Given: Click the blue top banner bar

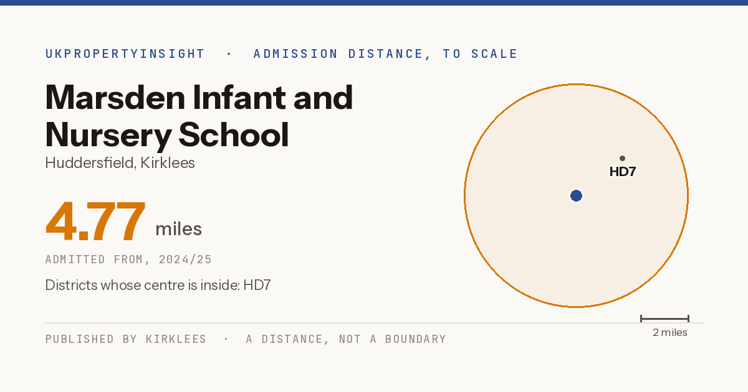Looking at the screenshot, I should coord(374,2).
